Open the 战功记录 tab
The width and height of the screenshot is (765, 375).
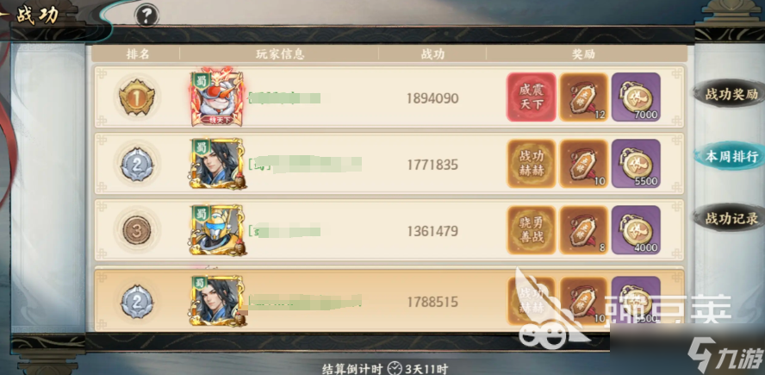click(731, 218)
